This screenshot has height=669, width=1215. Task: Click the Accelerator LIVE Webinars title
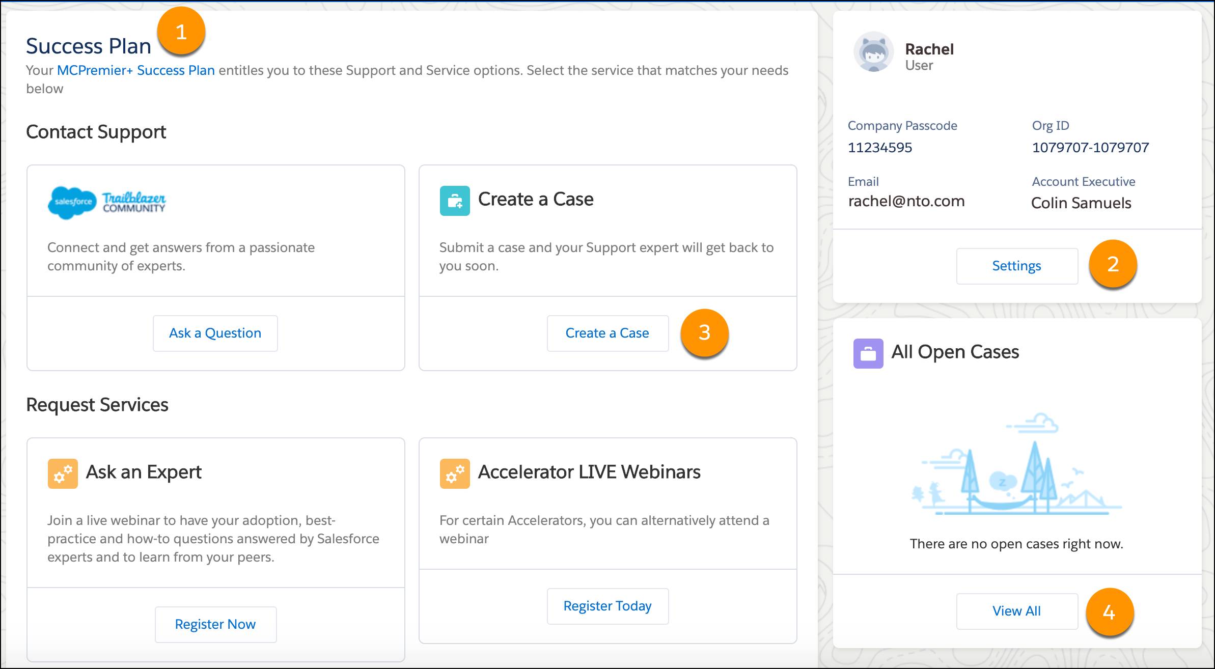(x=589, y=472)
